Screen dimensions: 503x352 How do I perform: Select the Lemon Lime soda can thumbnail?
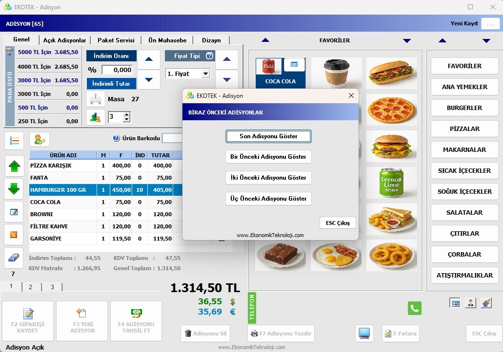point(391,183)
